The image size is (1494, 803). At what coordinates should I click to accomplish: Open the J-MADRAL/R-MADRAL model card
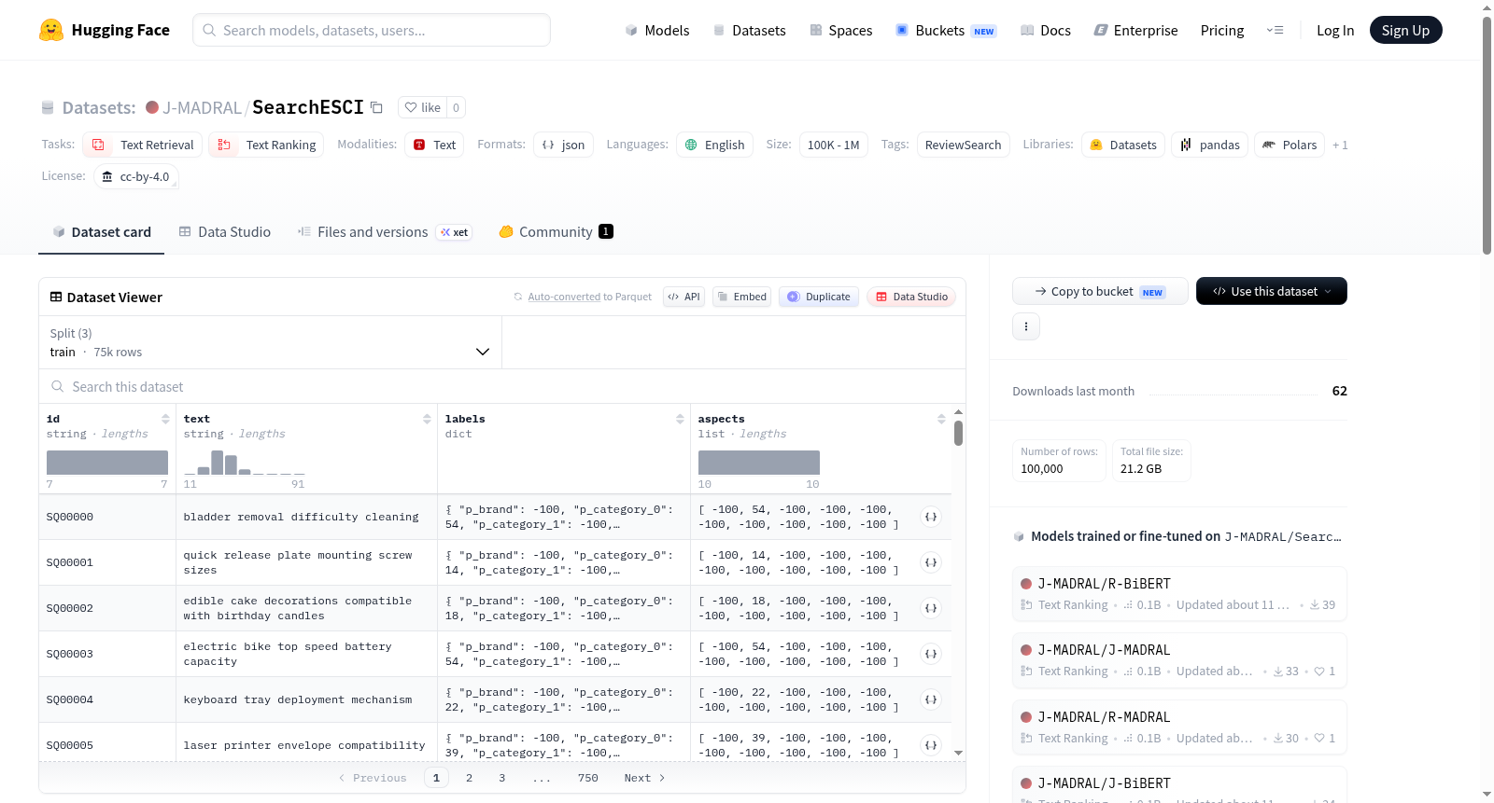(1179, 727)
